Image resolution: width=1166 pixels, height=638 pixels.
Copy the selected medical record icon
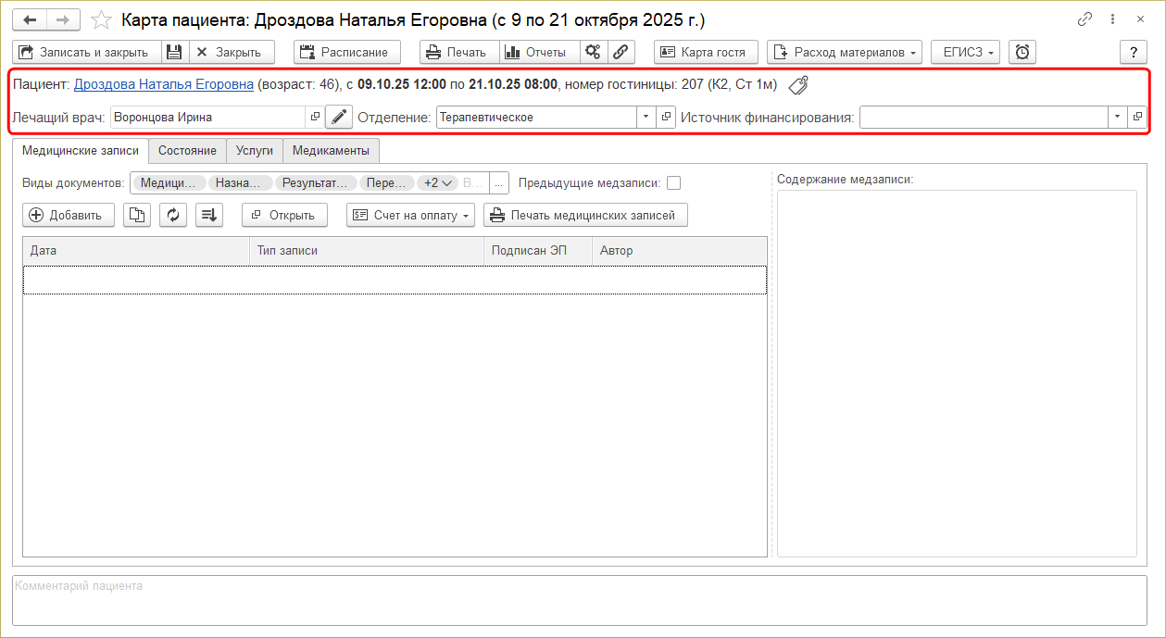[137, 215]
